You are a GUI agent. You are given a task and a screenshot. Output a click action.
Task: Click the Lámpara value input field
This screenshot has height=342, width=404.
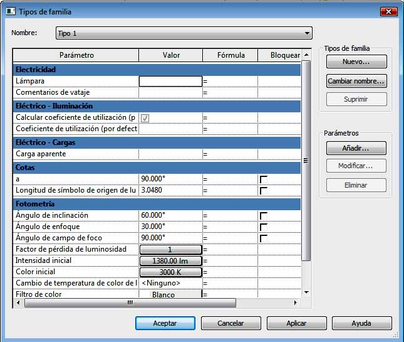point(170,81)
